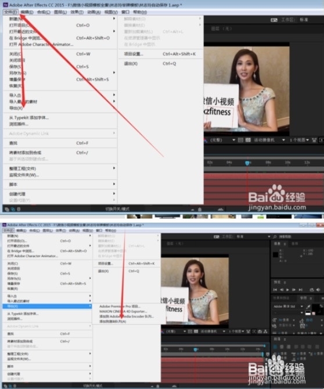Image resolution: width=324 pixels, height=389 pixels.
Task: Switch to the 音频 panel tab
Action: [294, 243]
